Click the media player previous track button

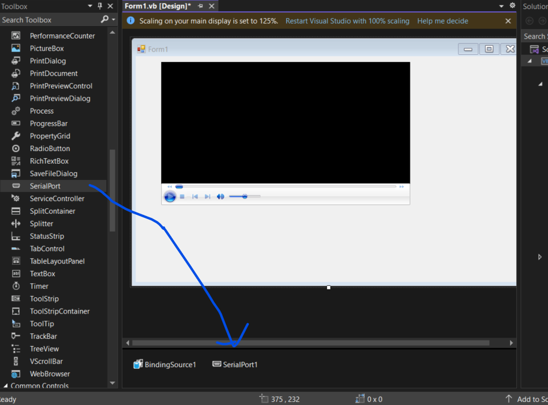pos(195,197)
